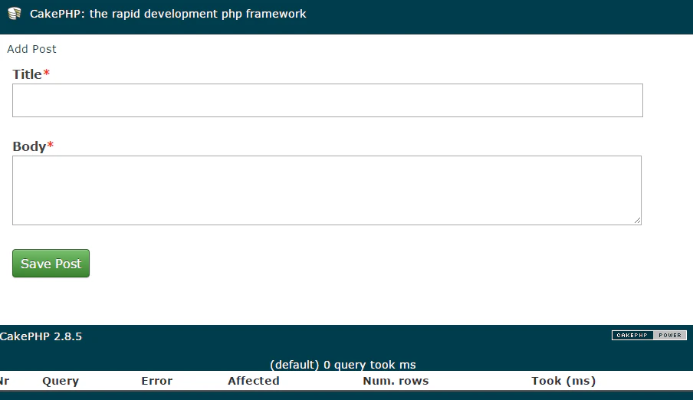Focus the Body text area
This screenshot has width=693, height=400.
click(327, 190)
